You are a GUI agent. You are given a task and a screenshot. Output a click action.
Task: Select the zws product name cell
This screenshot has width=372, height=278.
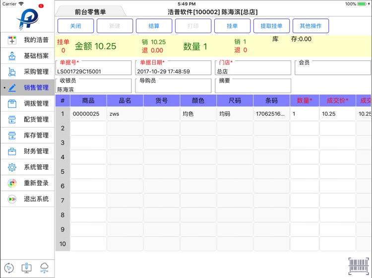[x=125, y=114]
